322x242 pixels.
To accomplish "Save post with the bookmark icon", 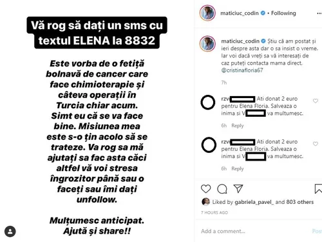I will point(318,188).
